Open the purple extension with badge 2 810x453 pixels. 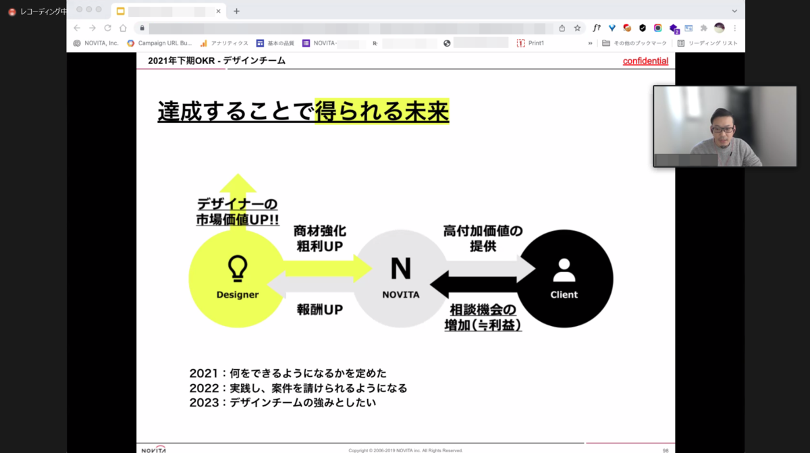point(674,28)
